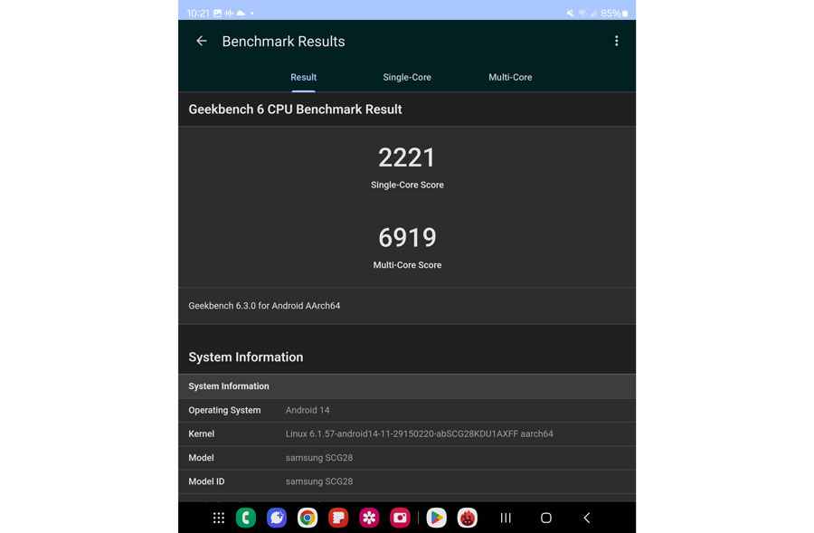The image size is (814, 533).
Task: Tap the Geekbench 6 CPU Benchmark Result heading
Action: coord(295,109)
